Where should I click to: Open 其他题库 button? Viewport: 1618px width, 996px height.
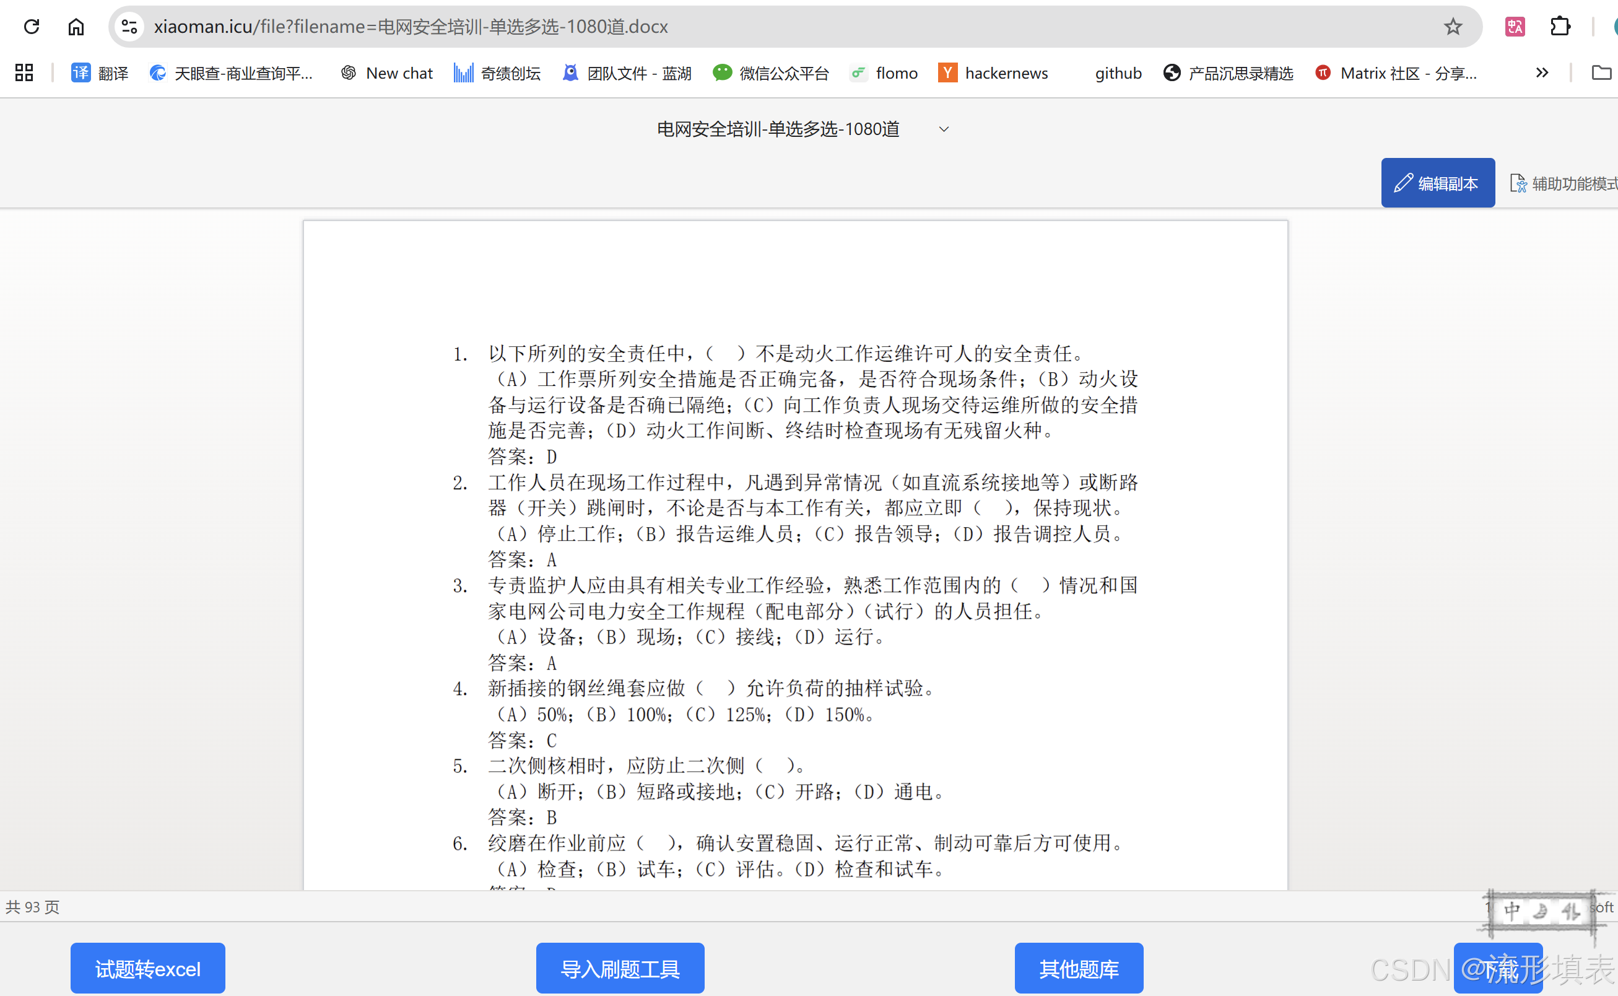(x=1079, y=968)
